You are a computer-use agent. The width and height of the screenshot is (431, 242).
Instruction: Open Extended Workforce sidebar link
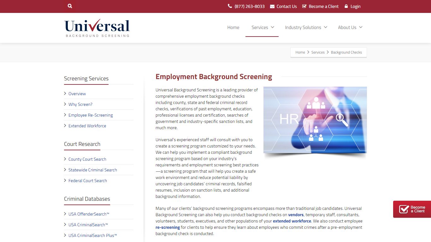click(x=87, y=126)
